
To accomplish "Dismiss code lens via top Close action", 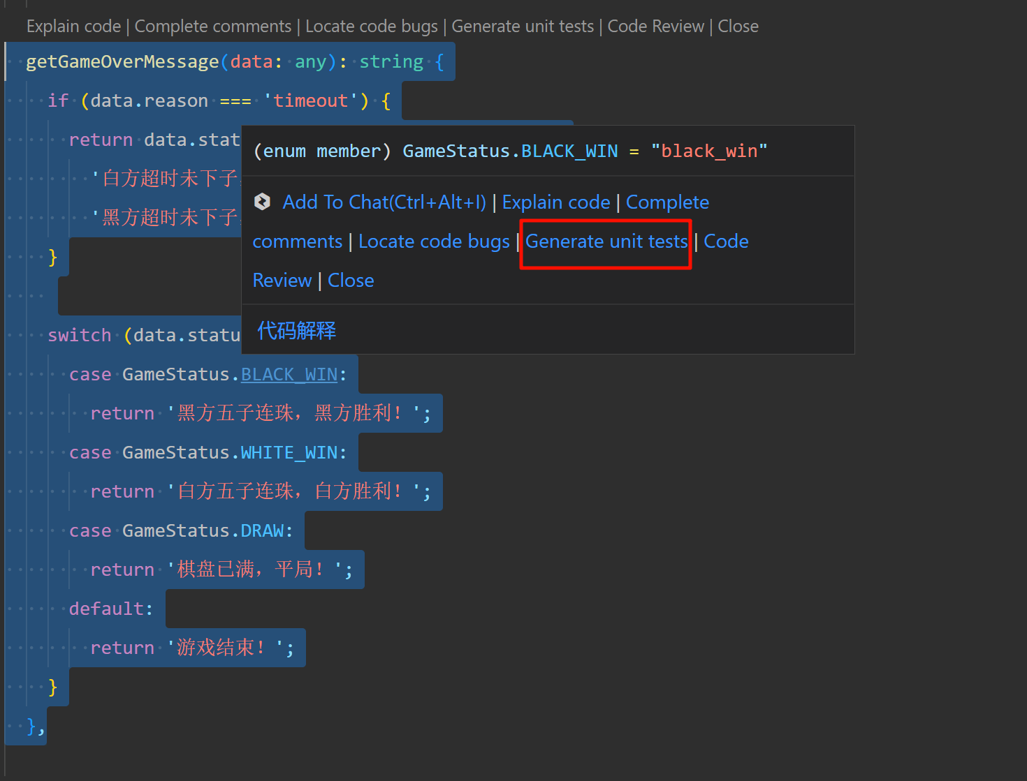I will [738, 27].
